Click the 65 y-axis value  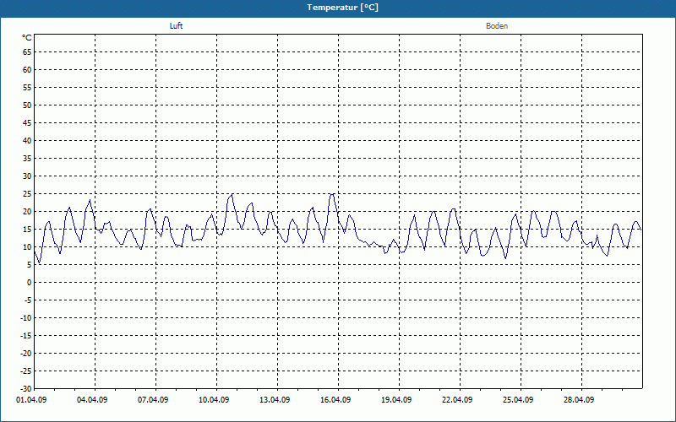coord(27,51)
